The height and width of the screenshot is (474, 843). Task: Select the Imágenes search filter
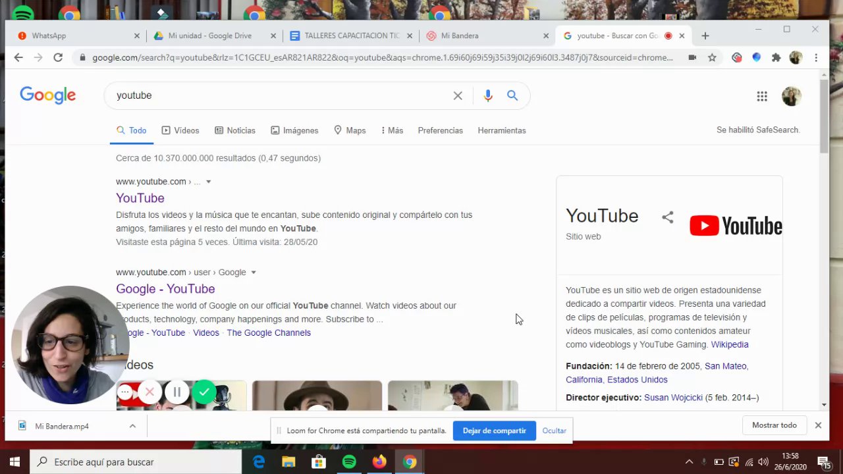coord(294,130)
